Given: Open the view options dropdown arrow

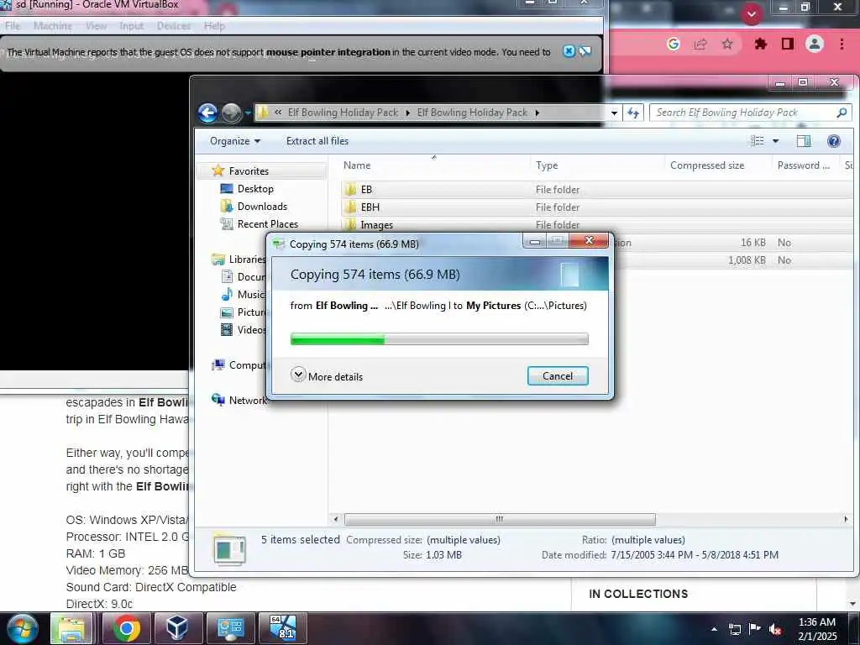Looking at the screenshot, I should 775,141.
